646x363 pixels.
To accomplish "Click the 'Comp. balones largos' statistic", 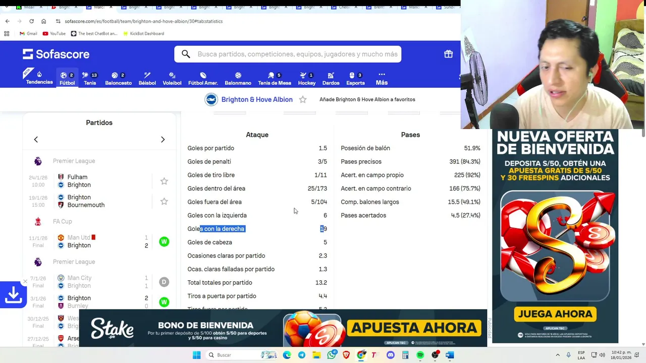I will point(410,202).
